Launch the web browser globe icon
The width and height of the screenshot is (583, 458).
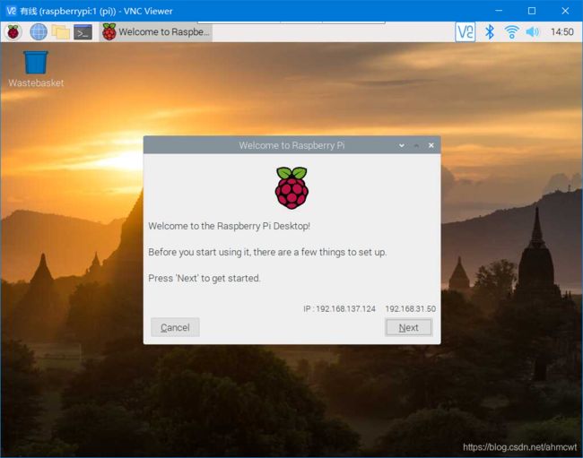pos(39,32)
